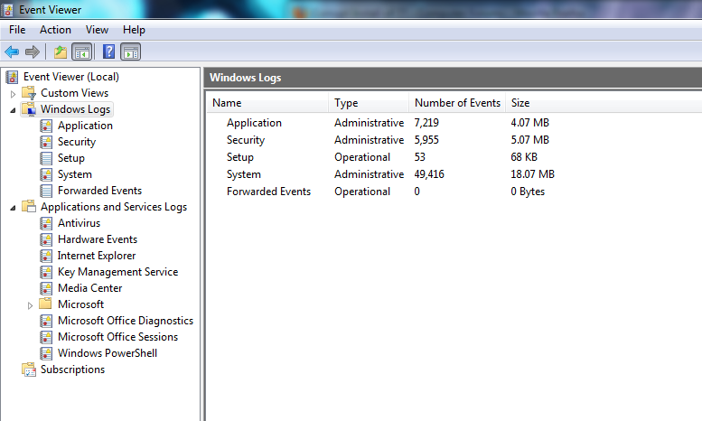Click the 0 Bytes size cell
The height and width of the screenshot is (421, 702).
(x=528, y=192)
